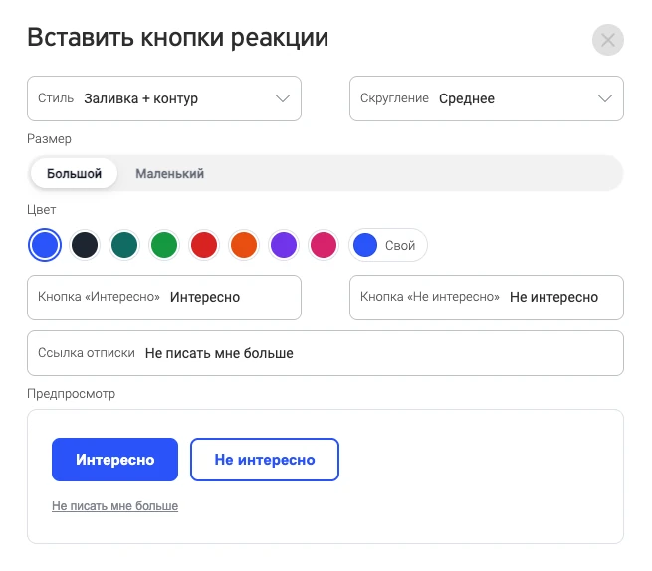Pick the blue color swatch
652x571 pixels.
click(x=45, y=245)
